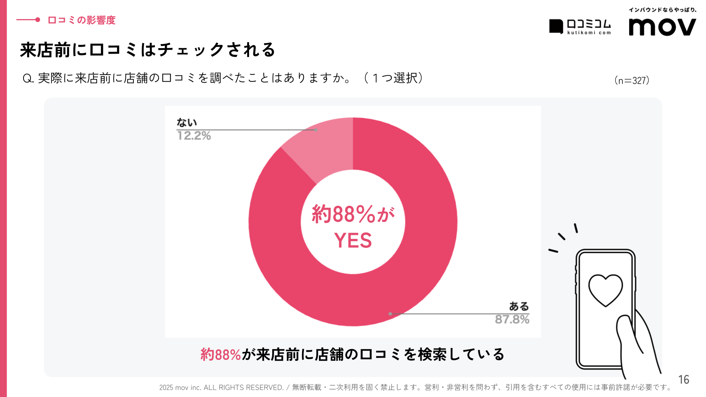Image resolution: width=706 pixels, height=397 pixels.
Task: Click the kutikomi com logo text
Action: (589, 33)
